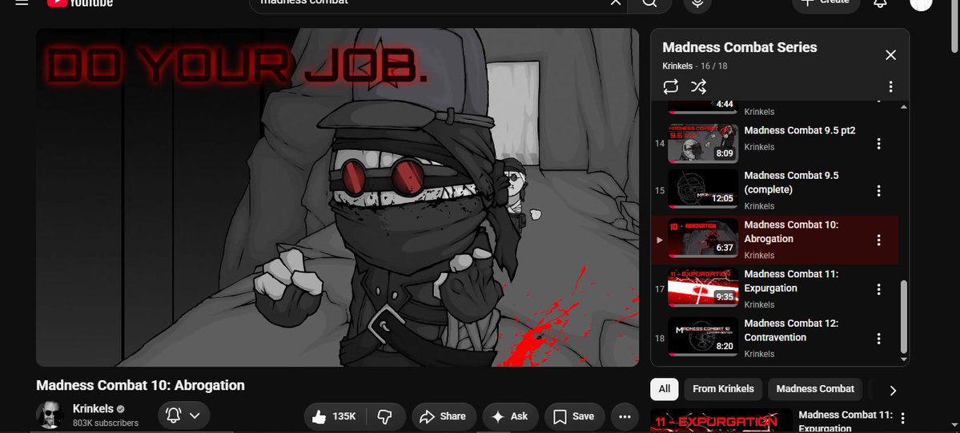Close the Madness Combat Series playlist panel
Screen dimensions: 960x433
890,55
